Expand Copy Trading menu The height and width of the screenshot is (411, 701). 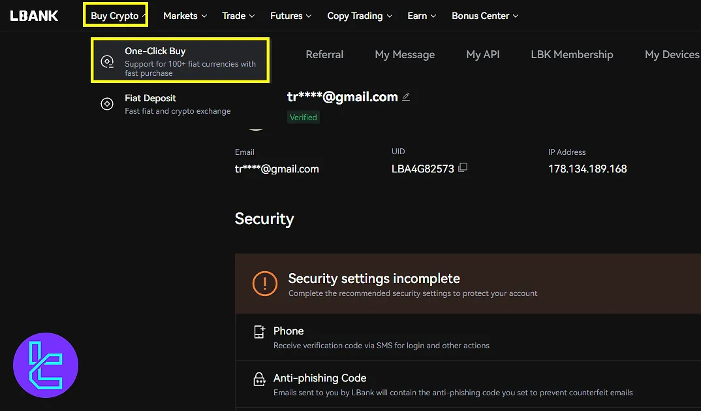pyautogui.click(x=360, y=16)
